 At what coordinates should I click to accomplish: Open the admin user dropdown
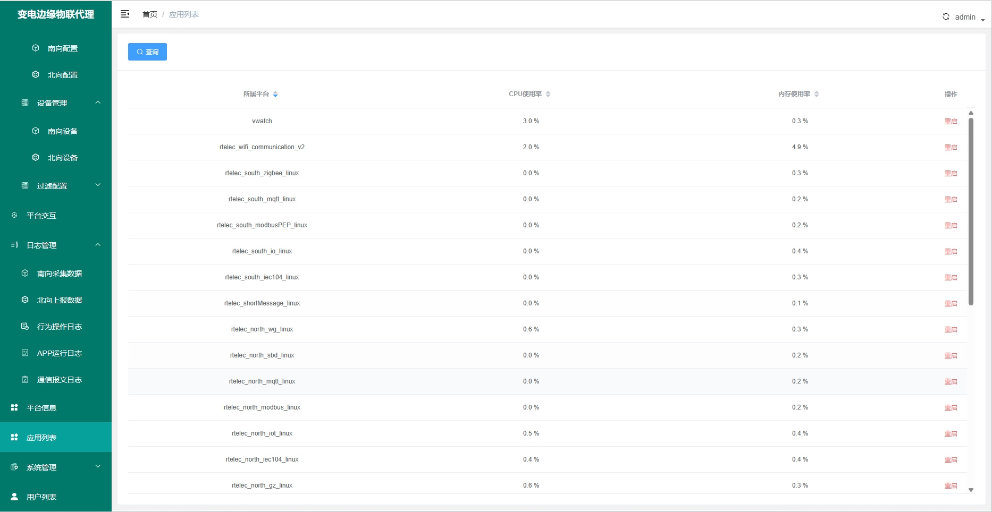point(970,18)
